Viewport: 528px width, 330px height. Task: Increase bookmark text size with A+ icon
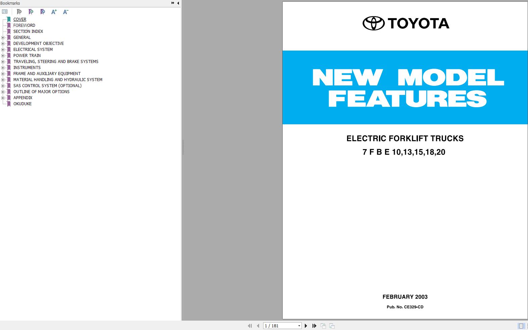click(x=54, y=12)
